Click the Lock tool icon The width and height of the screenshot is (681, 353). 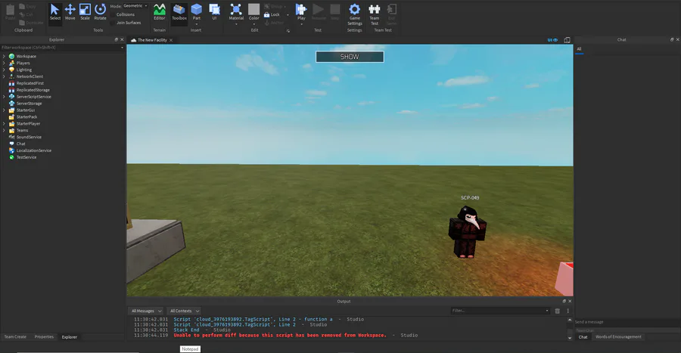tap(266, 15)
